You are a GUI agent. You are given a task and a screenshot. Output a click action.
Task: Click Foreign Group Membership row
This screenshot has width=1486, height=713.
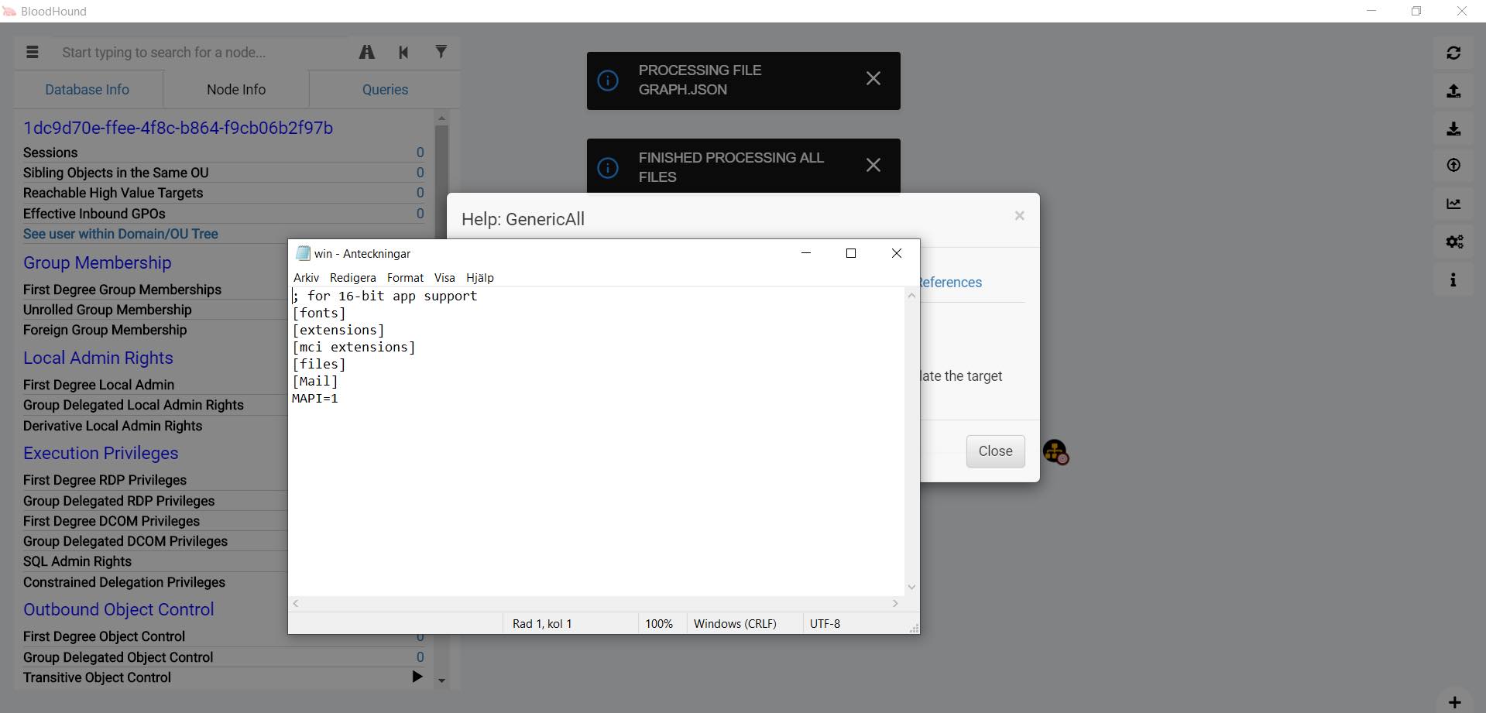click(x=155, y=330)
